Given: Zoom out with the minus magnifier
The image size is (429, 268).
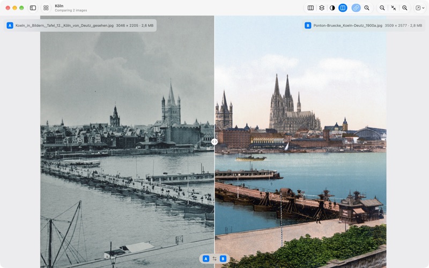Looking at the screenshot, I should [382, 8].
